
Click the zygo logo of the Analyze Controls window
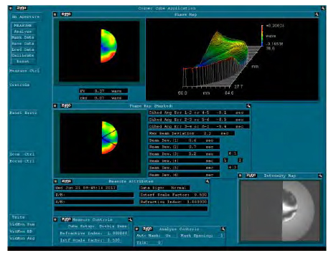[148, 229]
